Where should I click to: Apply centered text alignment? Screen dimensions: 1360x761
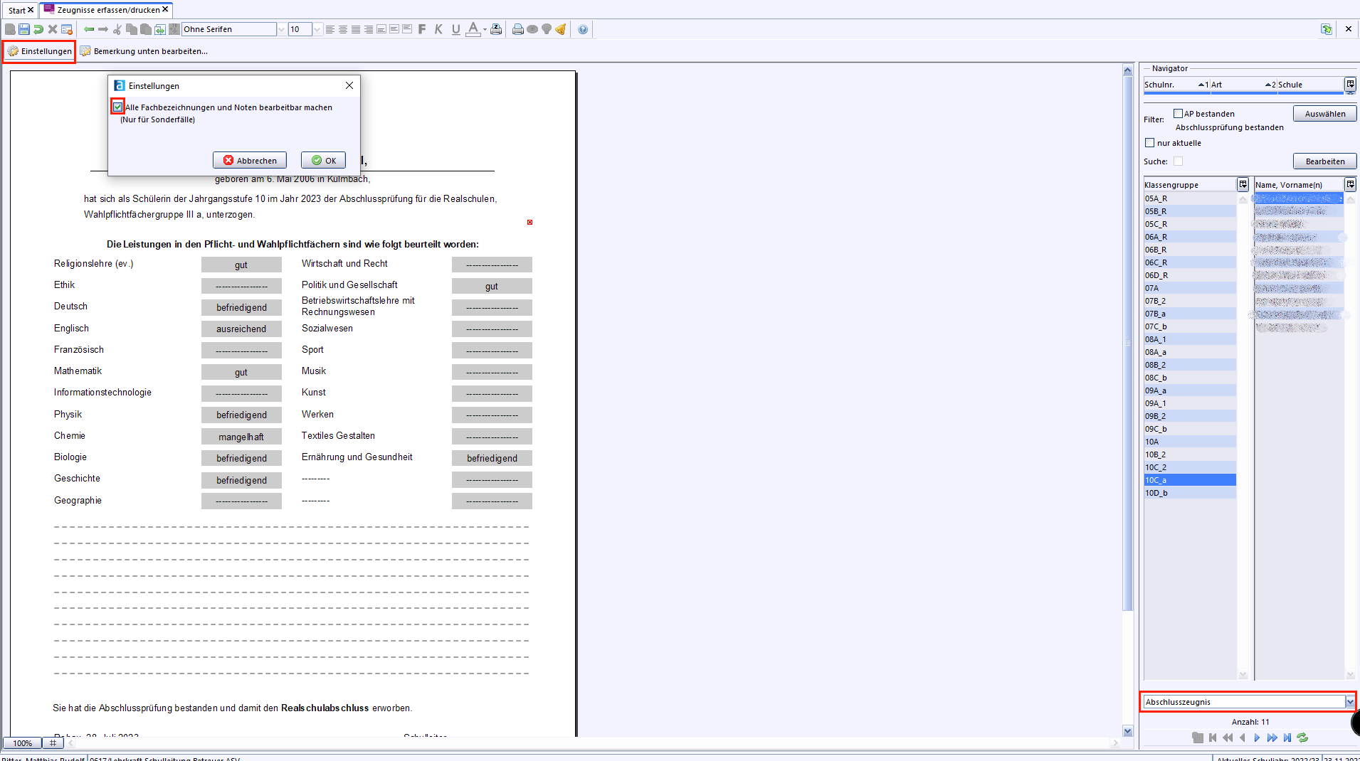[343, 29]
